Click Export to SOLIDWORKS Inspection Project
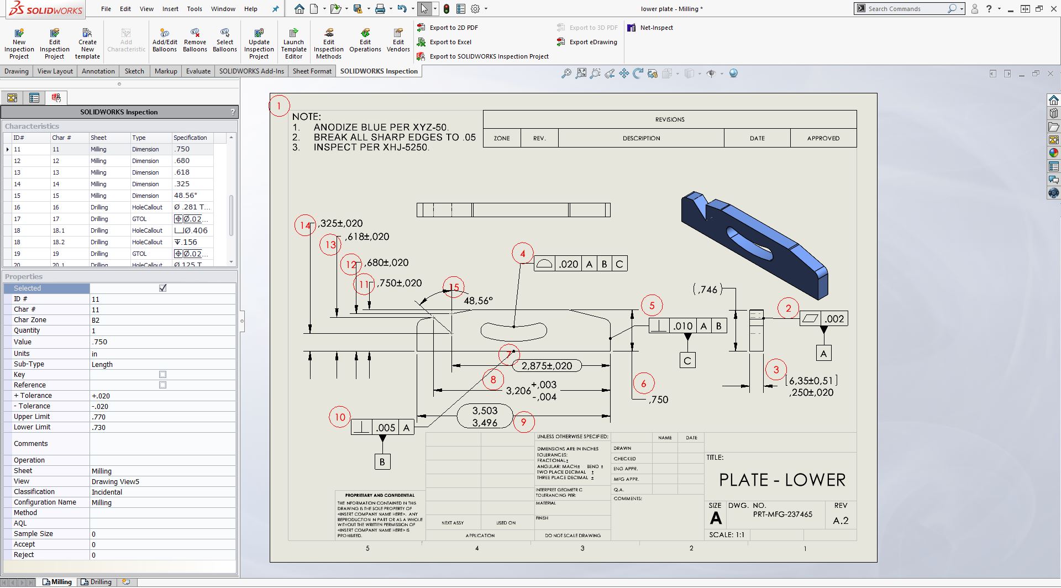 (x=482, y=56)
